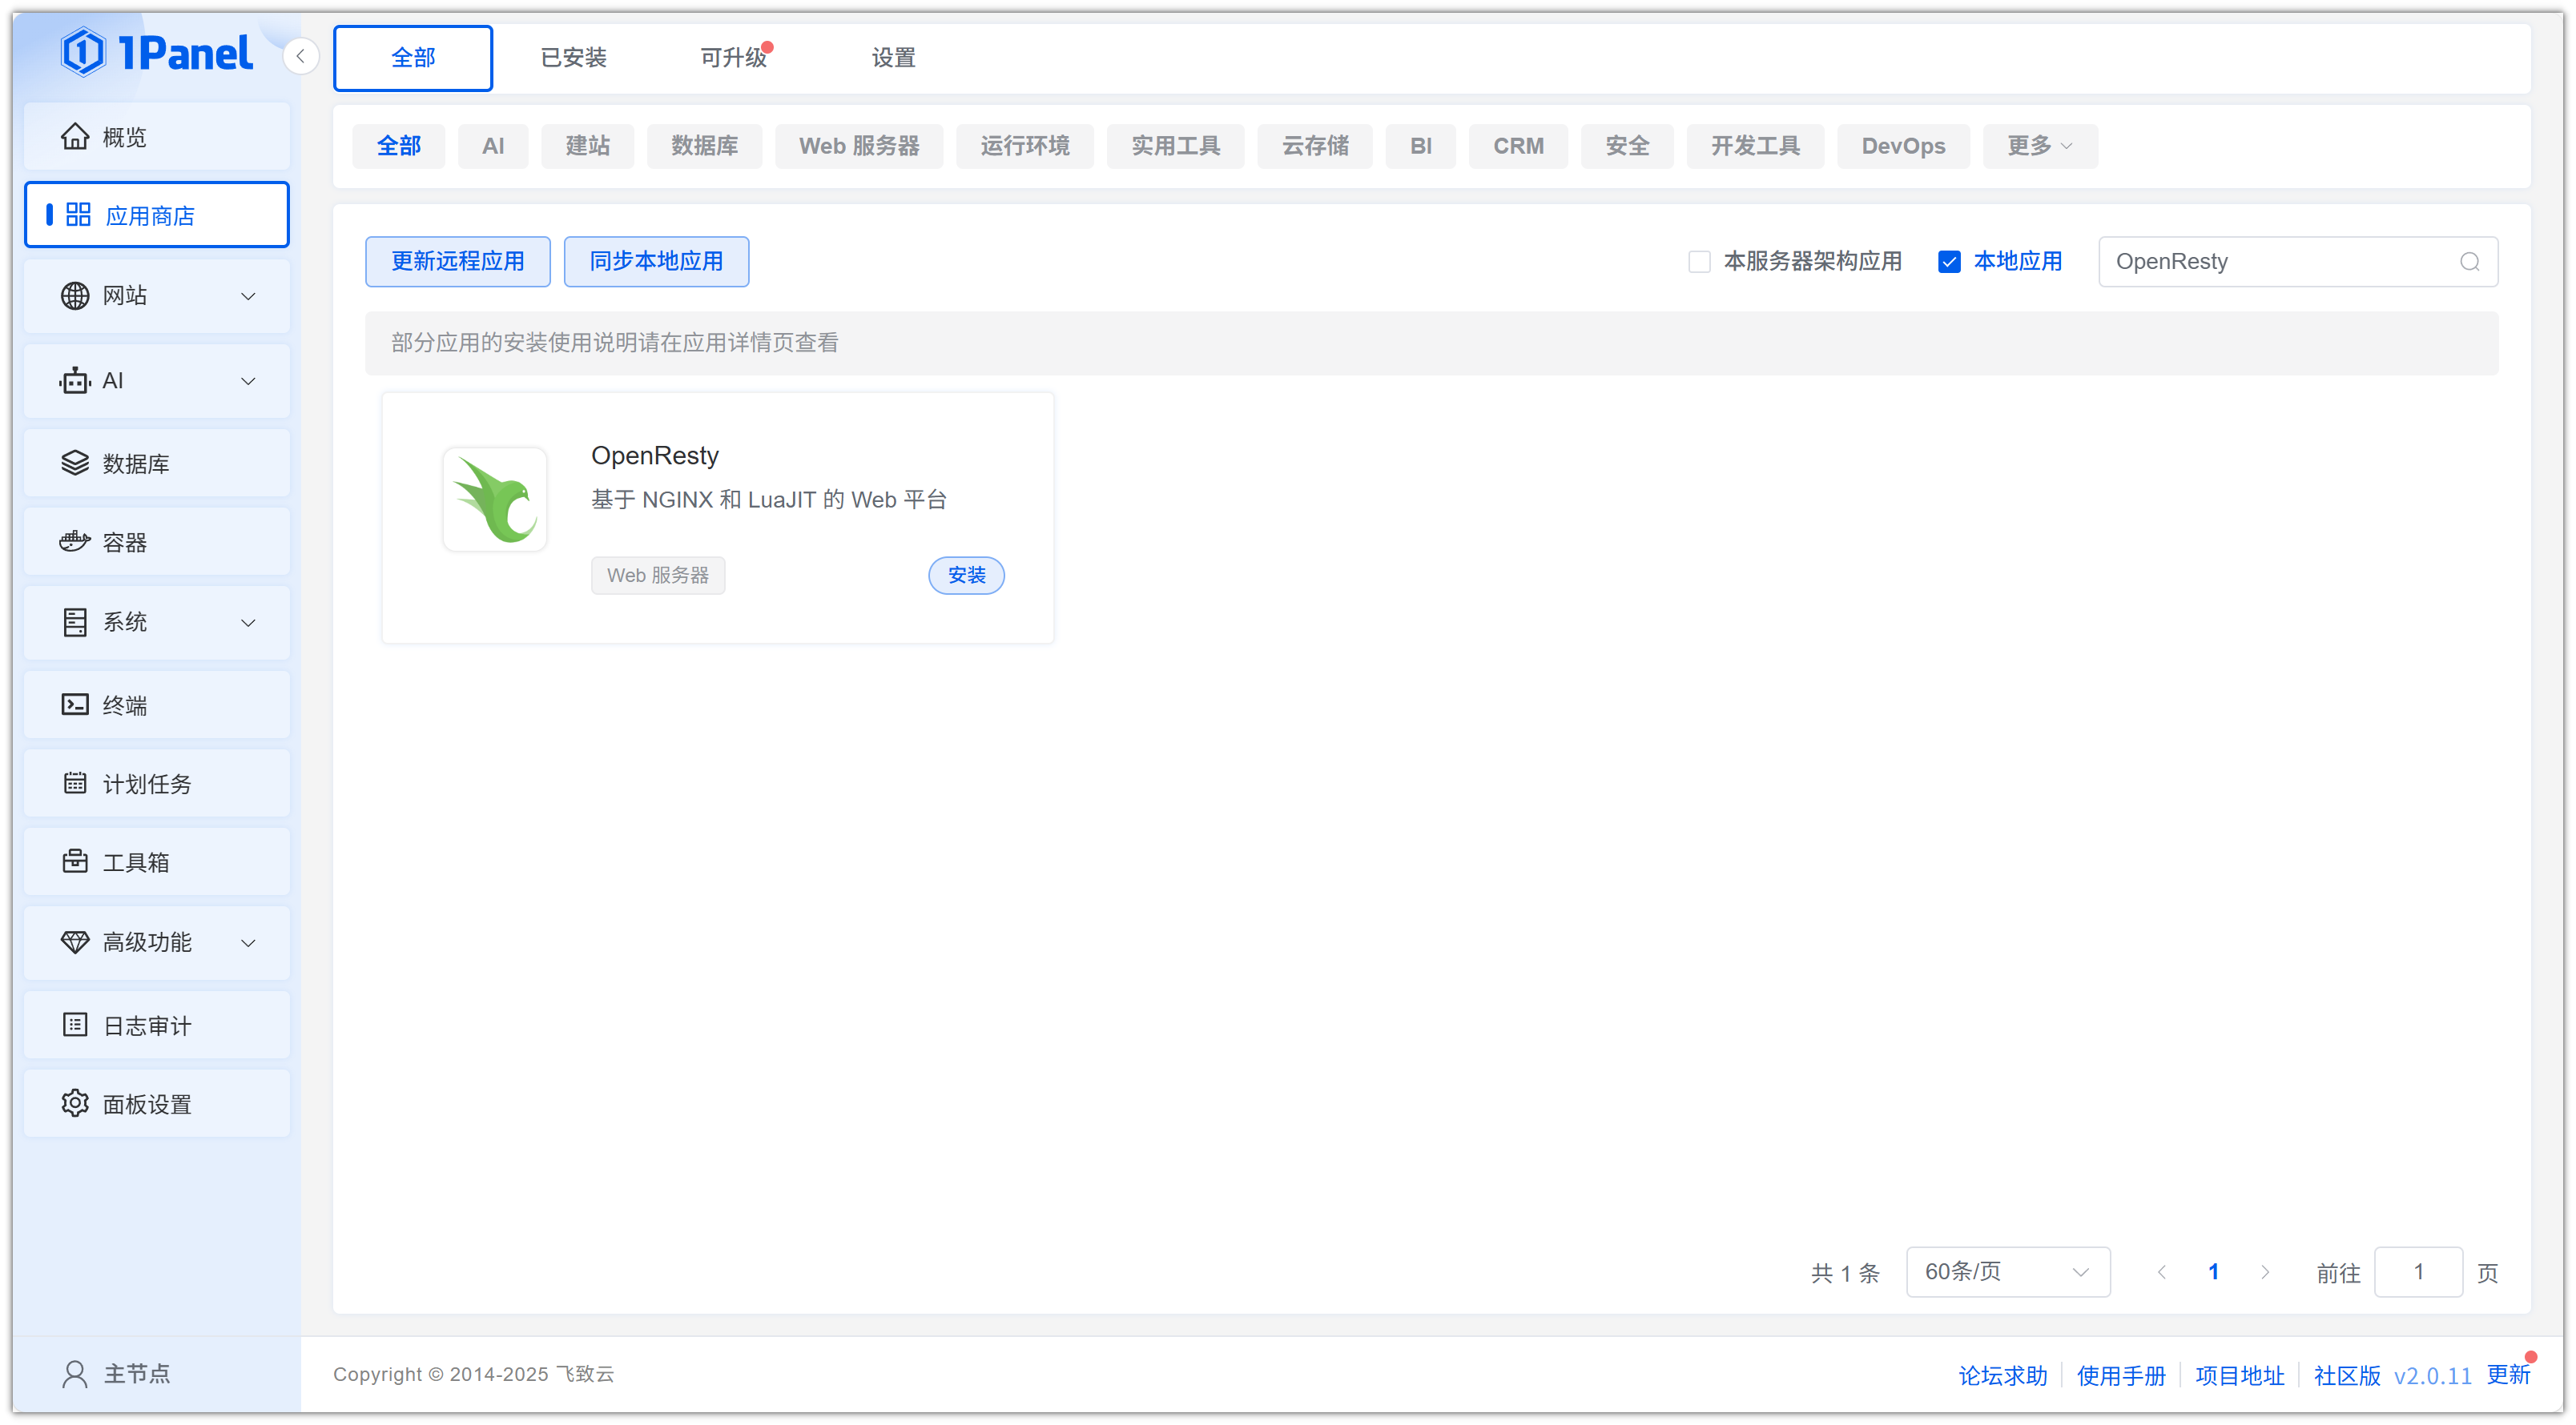Viewport: 2576px width, 1425px height.
Task: Click the sidebar collapse arrow icon
Action: [x=300, y=56]
